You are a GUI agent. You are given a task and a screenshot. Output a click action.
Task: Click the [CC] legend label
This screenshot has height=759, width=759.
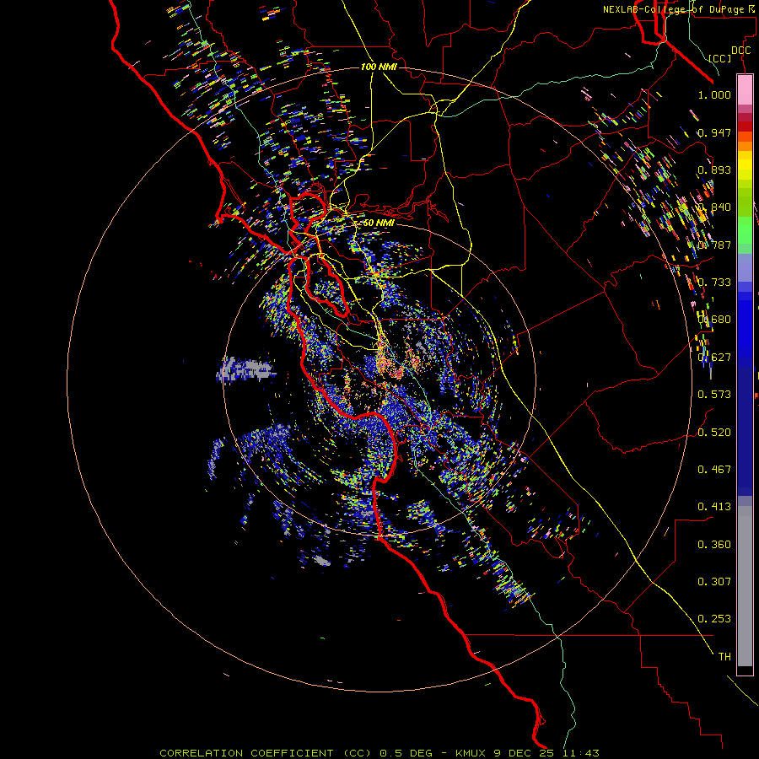720,58
